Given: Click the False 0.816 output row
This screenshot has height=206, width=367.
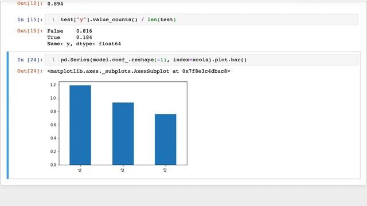Looking at the screenshot, I should [x=69, y=31].
